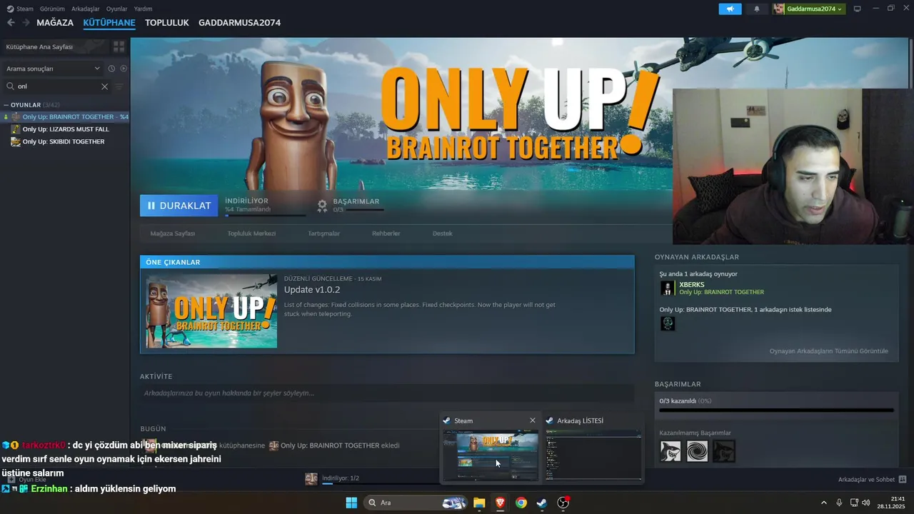
Task: Toggle library grid view icon
Action: 119,46
